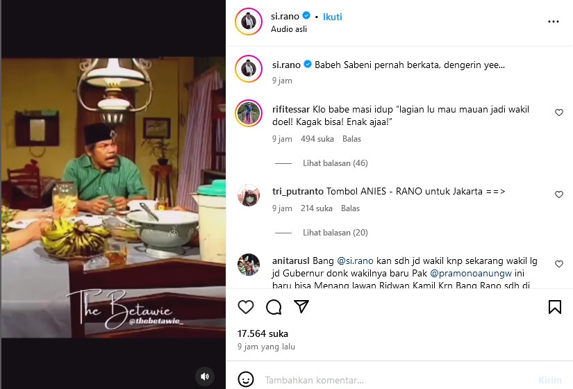
Task: Share the post via paper plane icon
Action: point(301,307)
